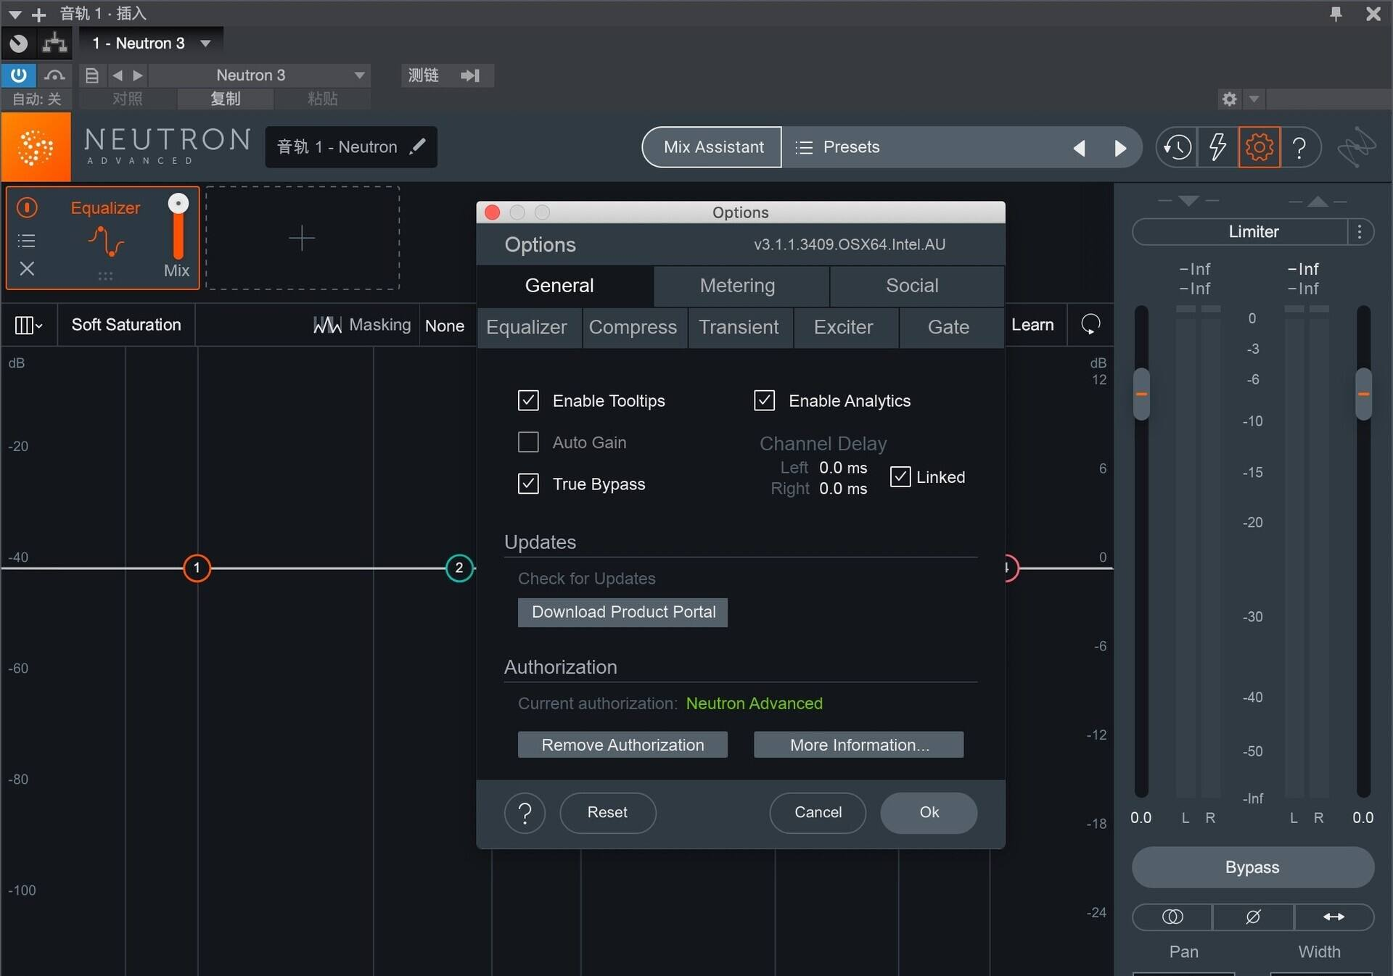Click the Neutron orange logo icon
The width and height of the screenshot is (1393, 976).
(x=36, y=147)
